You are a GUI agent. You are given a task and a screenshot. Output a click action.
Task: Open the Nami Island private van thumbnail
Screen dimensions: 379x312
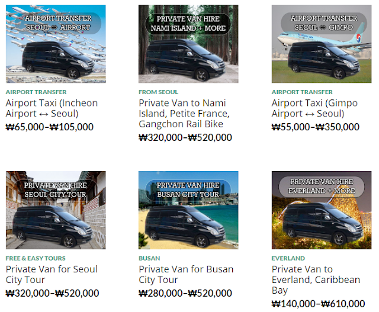tap(188, 44)
